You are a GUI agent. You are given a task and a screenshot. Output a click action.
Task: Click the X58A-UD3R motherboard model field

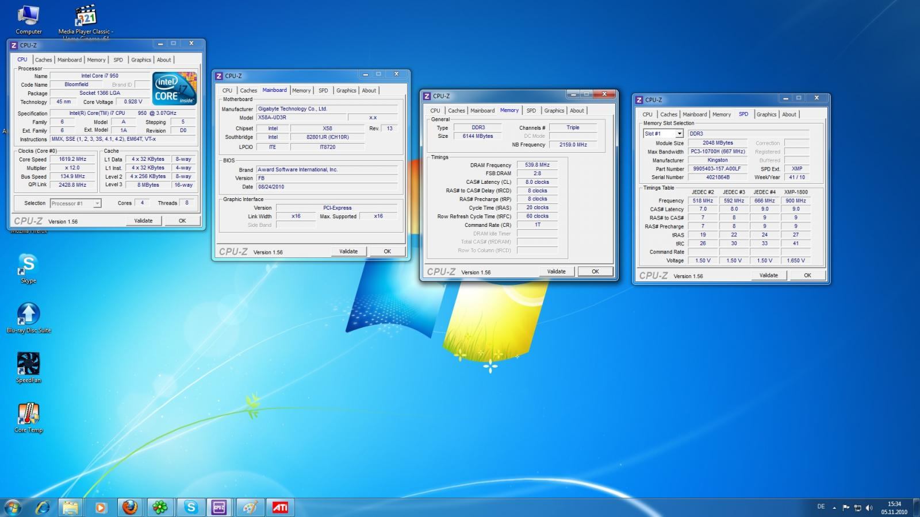[x=301, y=117]
